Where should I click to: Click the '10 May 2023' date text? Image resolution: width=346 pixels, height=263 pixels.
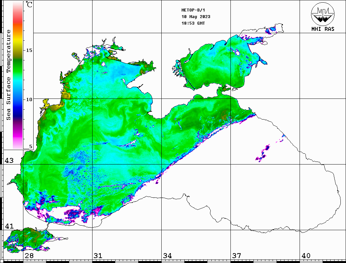[196, 17]
